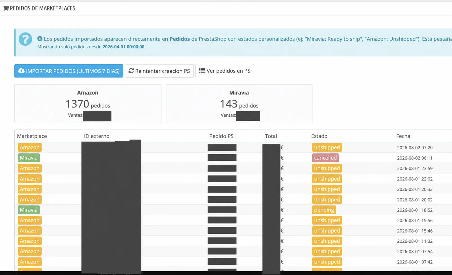The height and width of the screenshot is (275, 452).
Task: Click the date 2026-08-01 20:02
Action: (x=415, y=200)
